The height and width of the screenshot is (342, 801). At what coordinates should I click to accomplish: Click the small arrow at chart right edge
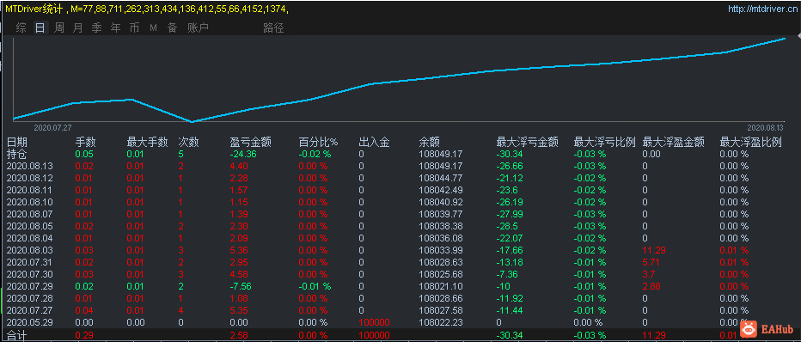[798, 35]
